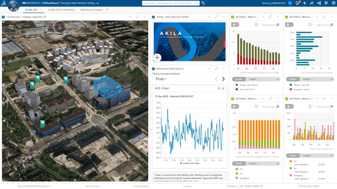Image resolution: width=337 pixels, height=189 pixels.
Task: Open Insights tab in Visitors widget
Action: (307, 79)
